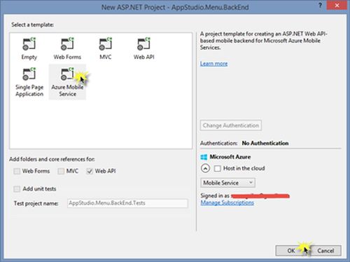Close the New ASP.NET Project dialog

click(x=337, y=6)
